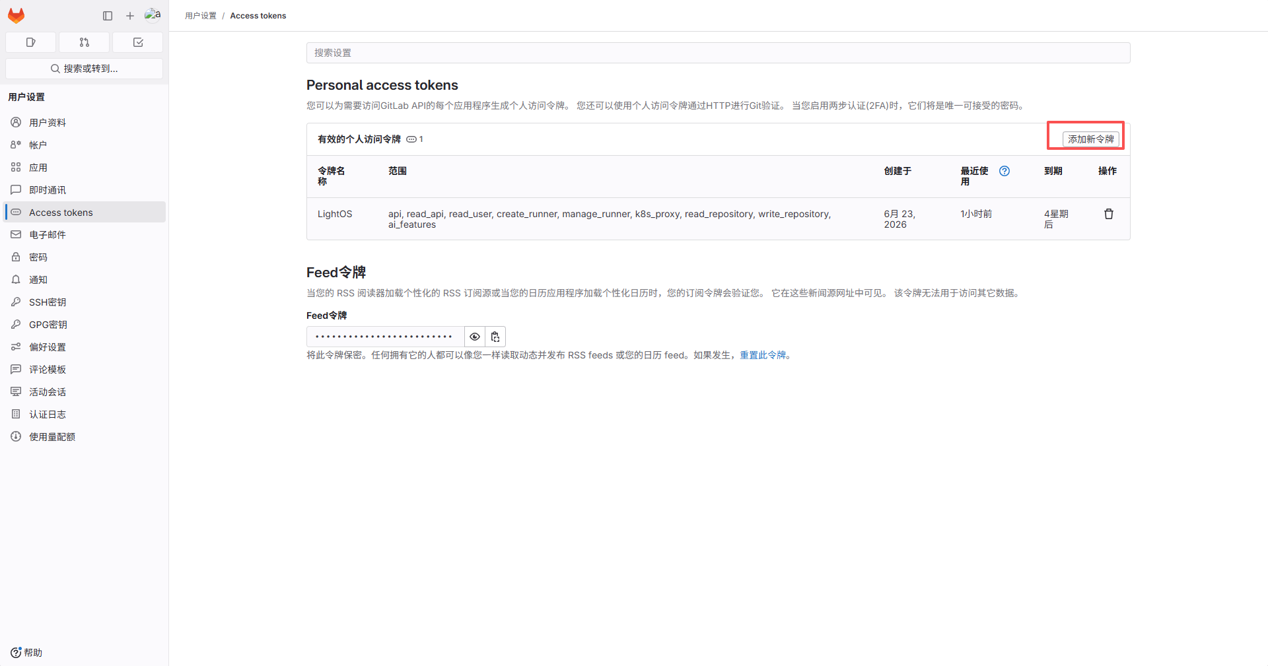Open the user avatar menu
The image size is (1268, 666).
coord(153,15)
